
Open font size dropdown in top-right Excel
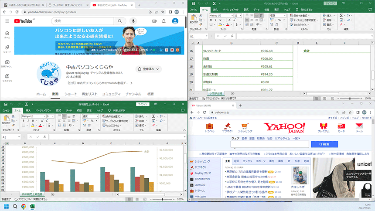click(x=240, y=15)
